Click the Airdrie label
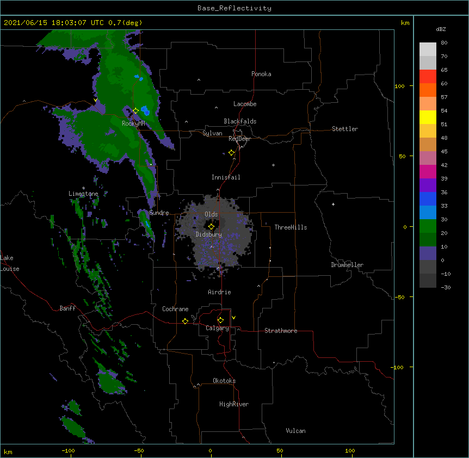 tap(220, 292)
